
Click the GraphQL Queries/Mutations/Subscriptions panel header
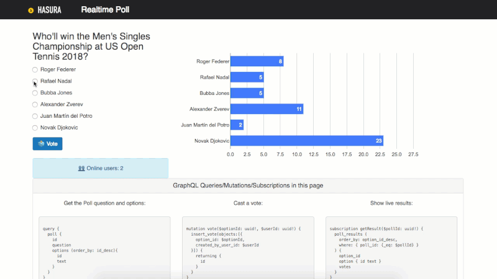click(x=248, y=185)
